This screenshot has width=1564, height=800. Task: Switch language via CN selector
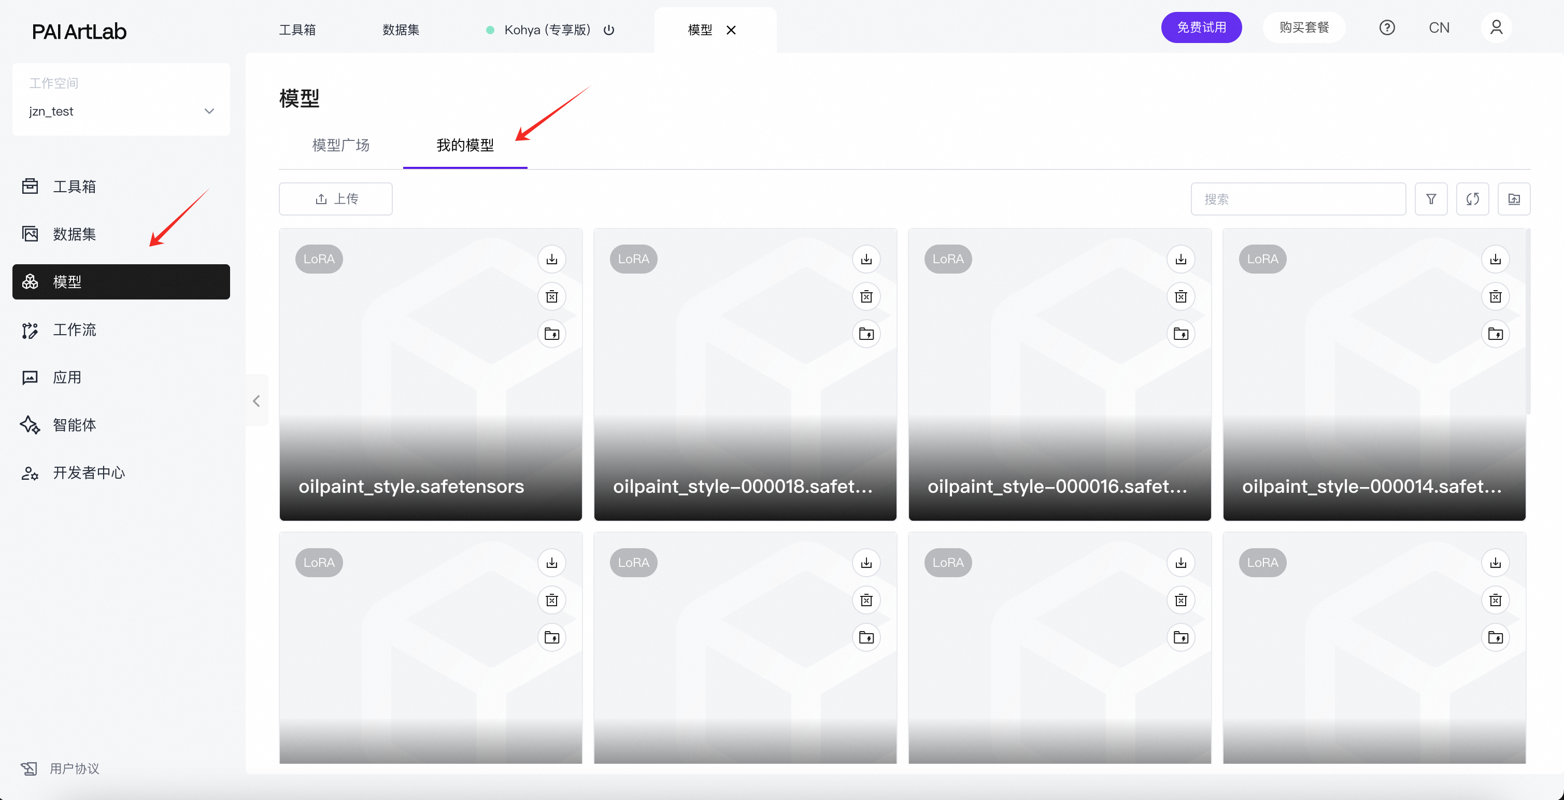(1438, 28)
